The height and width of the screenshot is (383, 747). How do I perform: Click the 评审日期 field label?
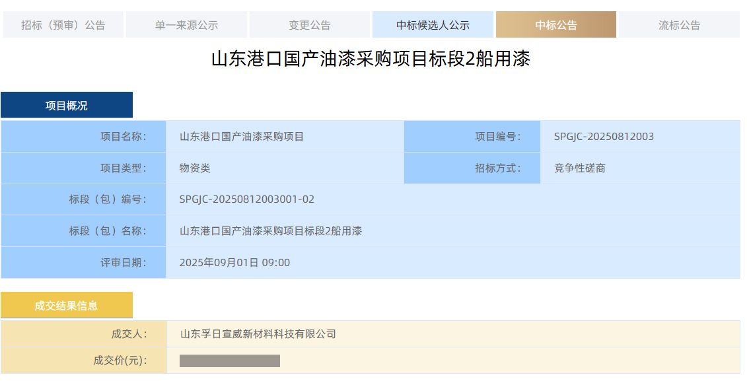[123, 263]
